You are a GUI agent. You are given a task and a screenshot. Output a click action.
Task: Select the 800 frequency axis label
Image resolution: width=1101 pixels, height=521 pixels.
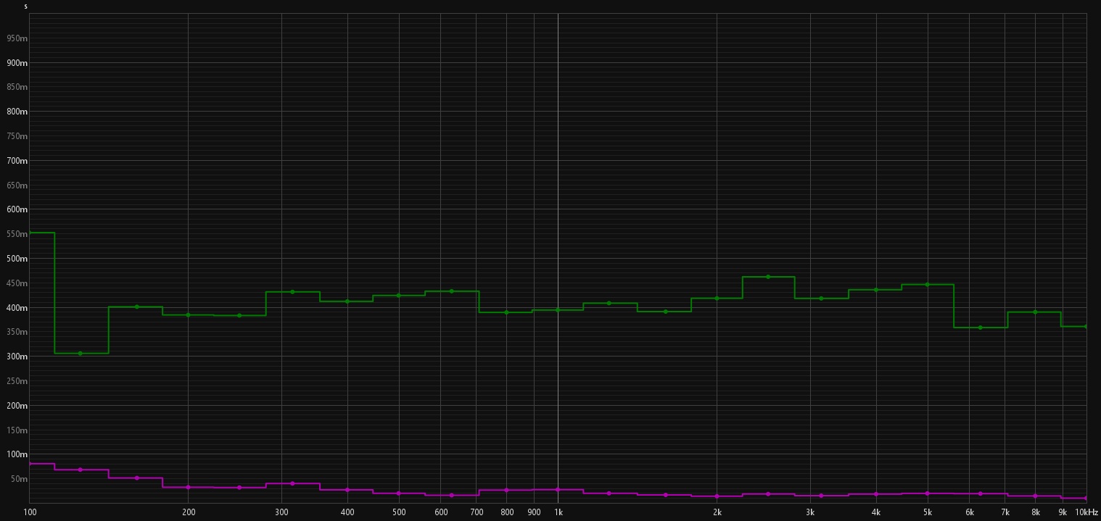coord(506,512)
